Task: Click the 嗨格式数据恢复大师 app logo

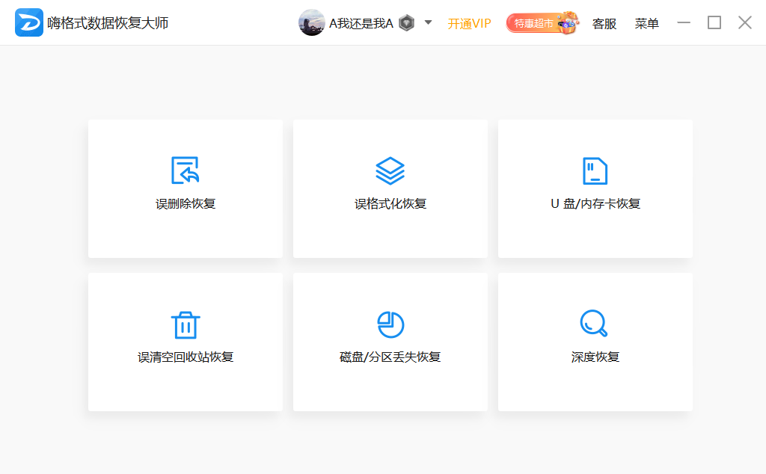Action: pos(29,22)
